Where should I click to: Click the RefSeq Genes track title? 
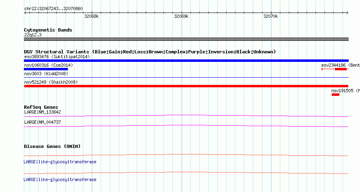[x=41, y=107]
